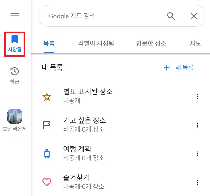Viewport: 210px width, 196px height.
Task: Click the green flag icon for 가고 싶은 장소
Action: pyautogui.click(x=47, y=125)
